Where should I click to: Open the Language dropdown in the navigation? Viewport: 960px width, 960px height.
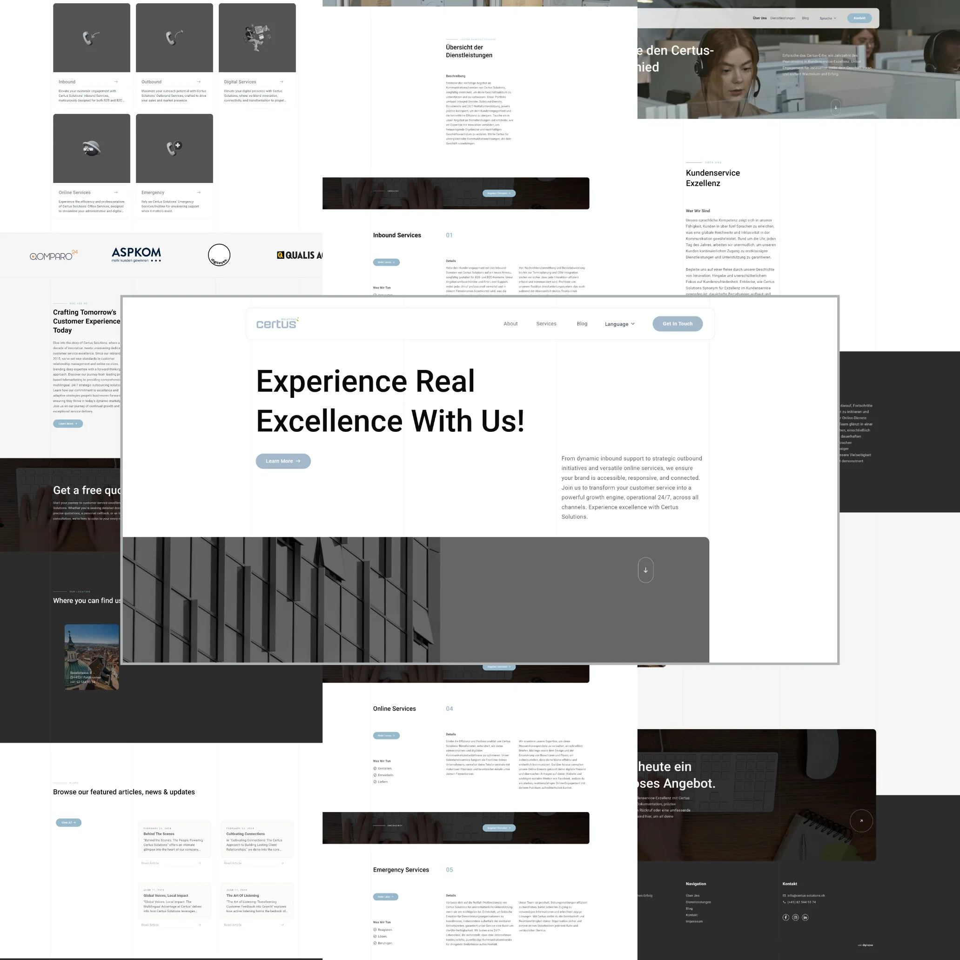click(620, 323)
